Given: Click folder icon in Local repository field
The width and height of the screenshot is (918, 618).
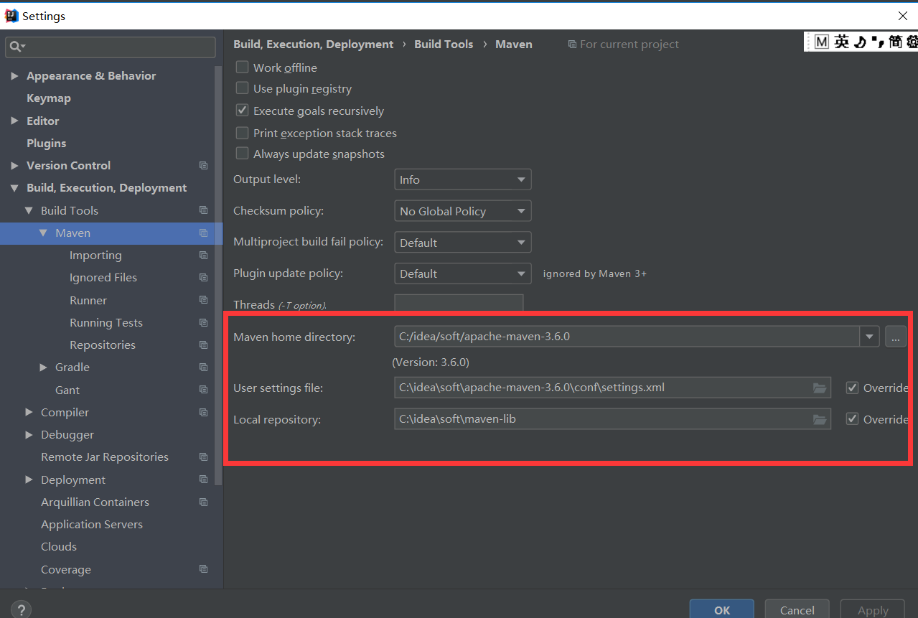Looking at the screenshot, I should (x=819, y=419).
